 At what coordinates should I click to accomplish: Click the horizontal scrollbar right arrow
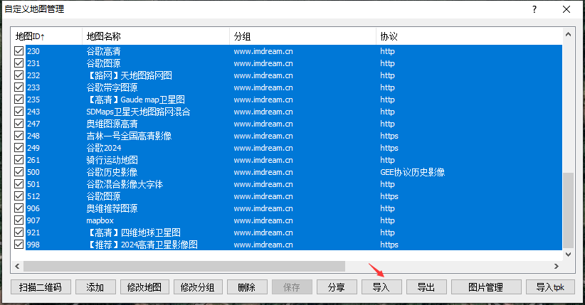click(557, 266)
